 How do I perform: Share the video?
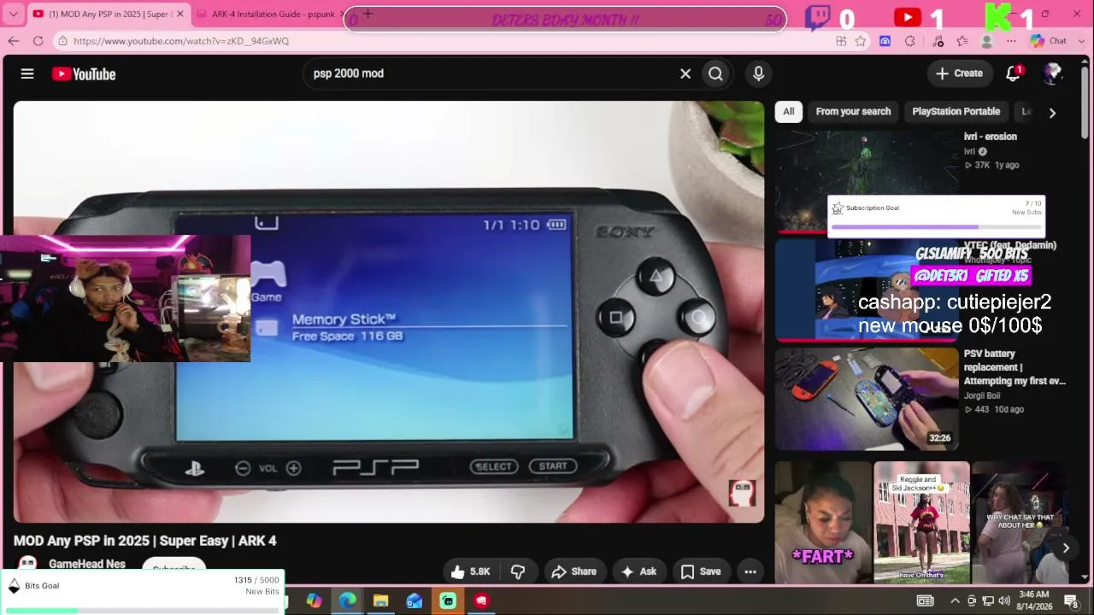(573, 571)
